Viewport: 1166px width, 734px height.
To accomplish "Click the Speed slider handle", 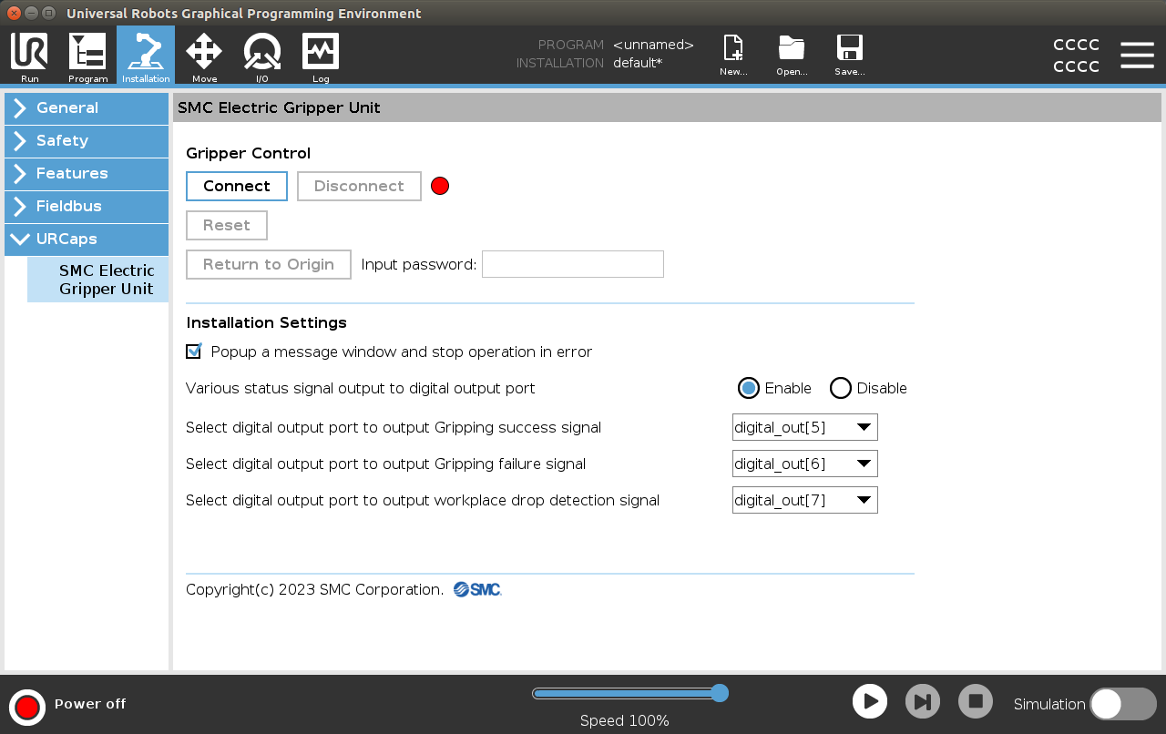I will [720, 694].
